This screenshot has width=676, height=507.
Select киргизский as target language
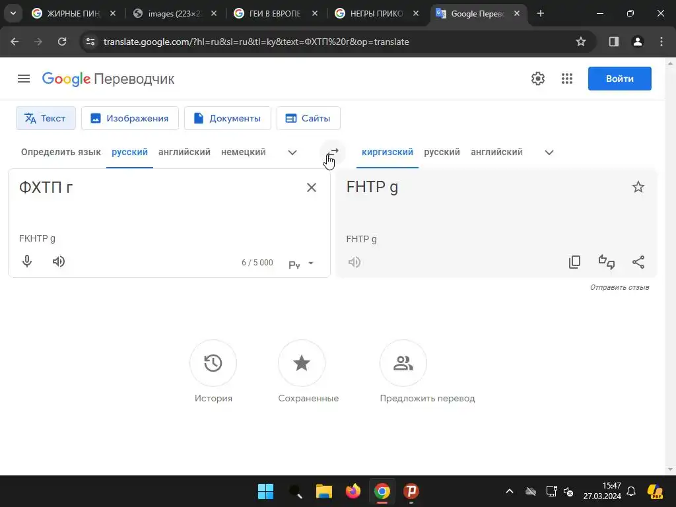(387, 152)
